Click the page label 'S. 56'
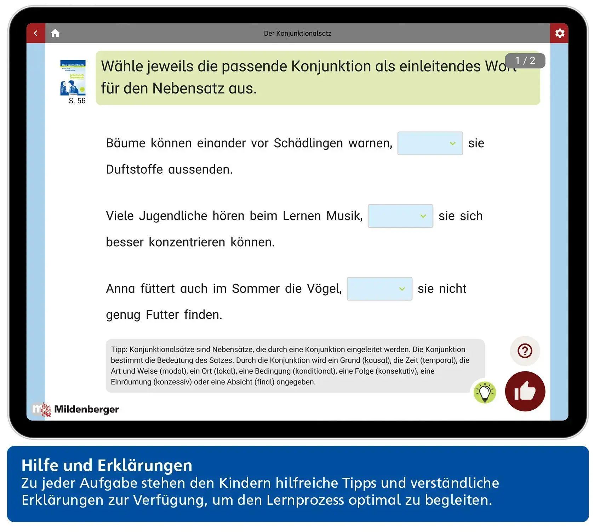This screenshot has height=532, width=594. (x=77, y=101)
